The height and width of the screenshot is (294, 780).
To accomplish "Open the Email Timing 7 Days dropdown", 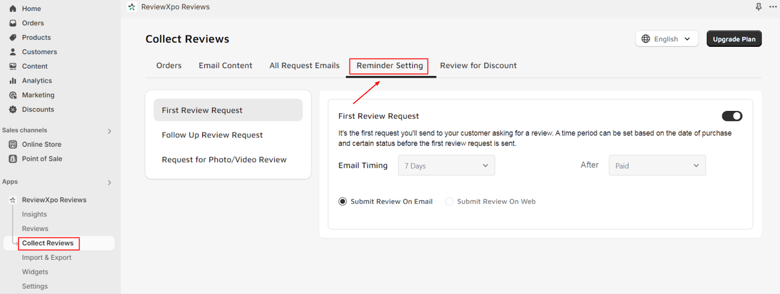I will (x=447, y=165).
